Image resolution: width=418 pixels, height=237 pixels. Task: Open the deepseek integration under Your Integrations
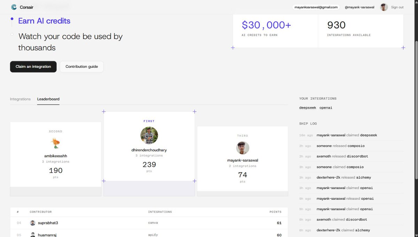tap(308, 108)
